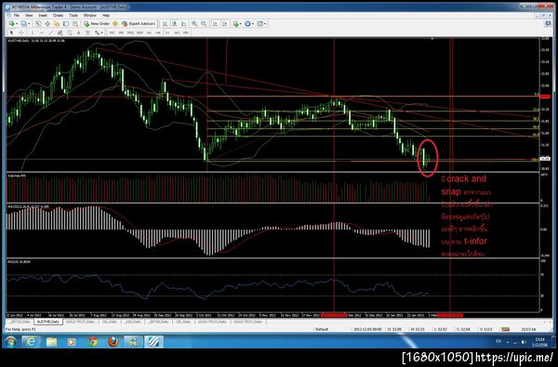
Task: Open the Charts menu
Action: [58, 15]
